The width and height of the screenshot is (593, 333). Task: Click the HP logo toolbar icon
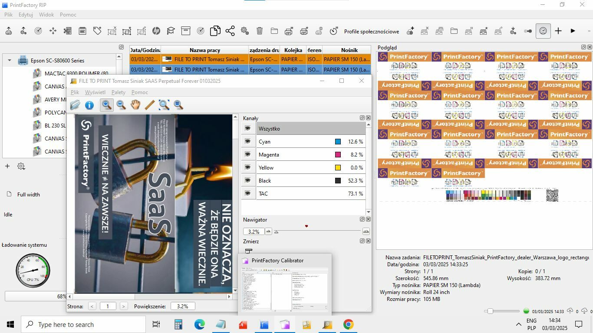156,31
